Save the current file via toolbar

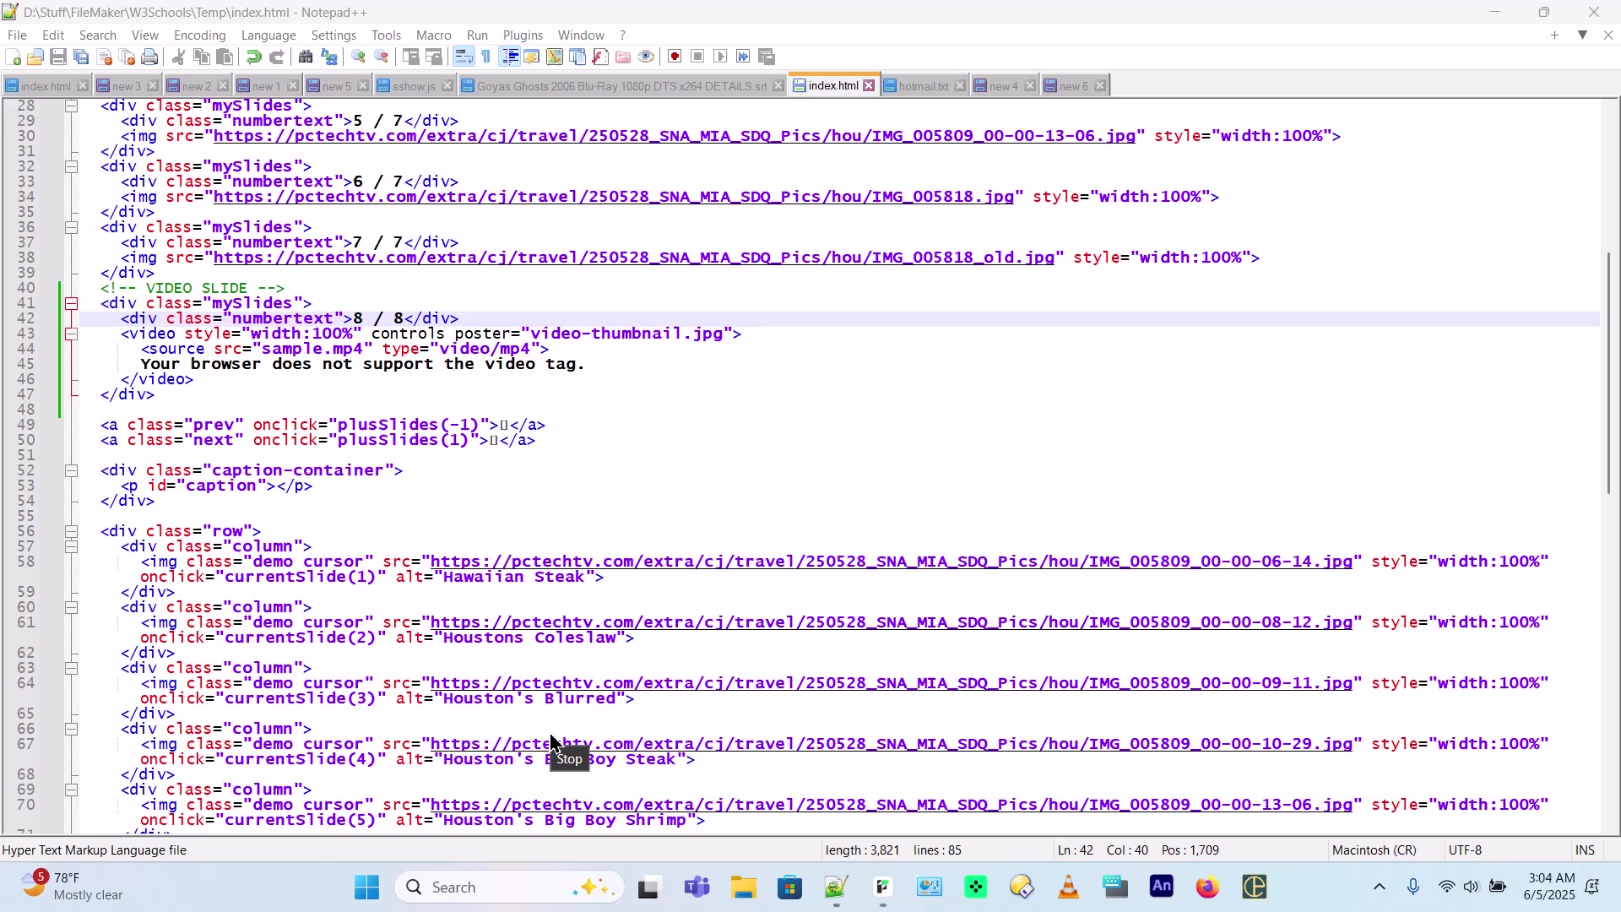coord(58,57)
